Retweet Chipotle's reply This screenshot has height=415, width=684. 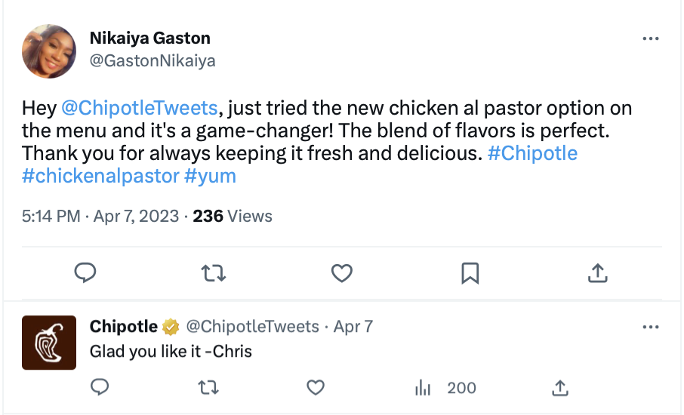coord(208,388)
